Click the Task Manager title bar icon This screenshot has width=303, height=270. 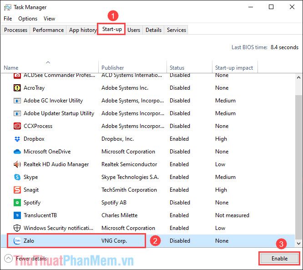click(x=8, y=7)
